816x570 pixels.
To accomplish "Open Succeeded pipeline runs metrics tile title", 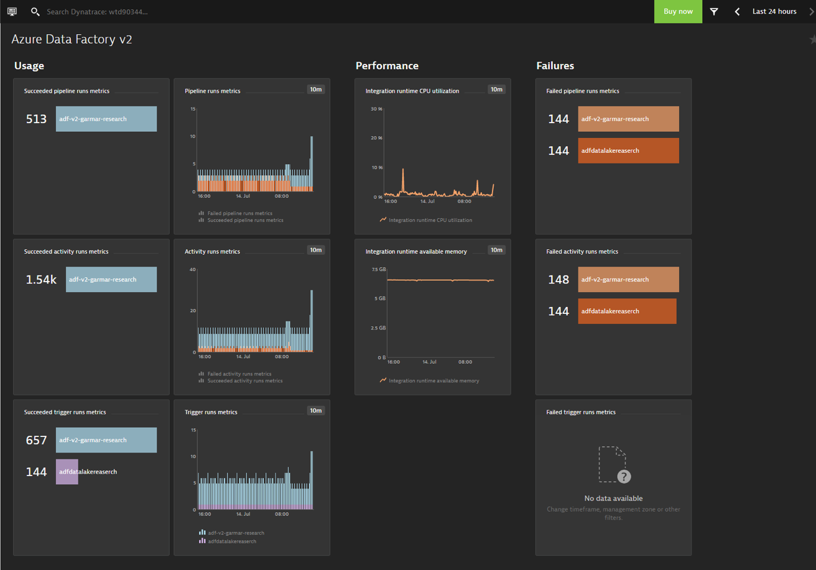I will point(67,91).
